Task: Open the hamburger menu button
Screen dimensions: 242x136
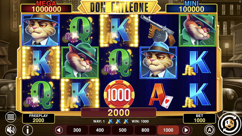Action: (x=11, y=117)
